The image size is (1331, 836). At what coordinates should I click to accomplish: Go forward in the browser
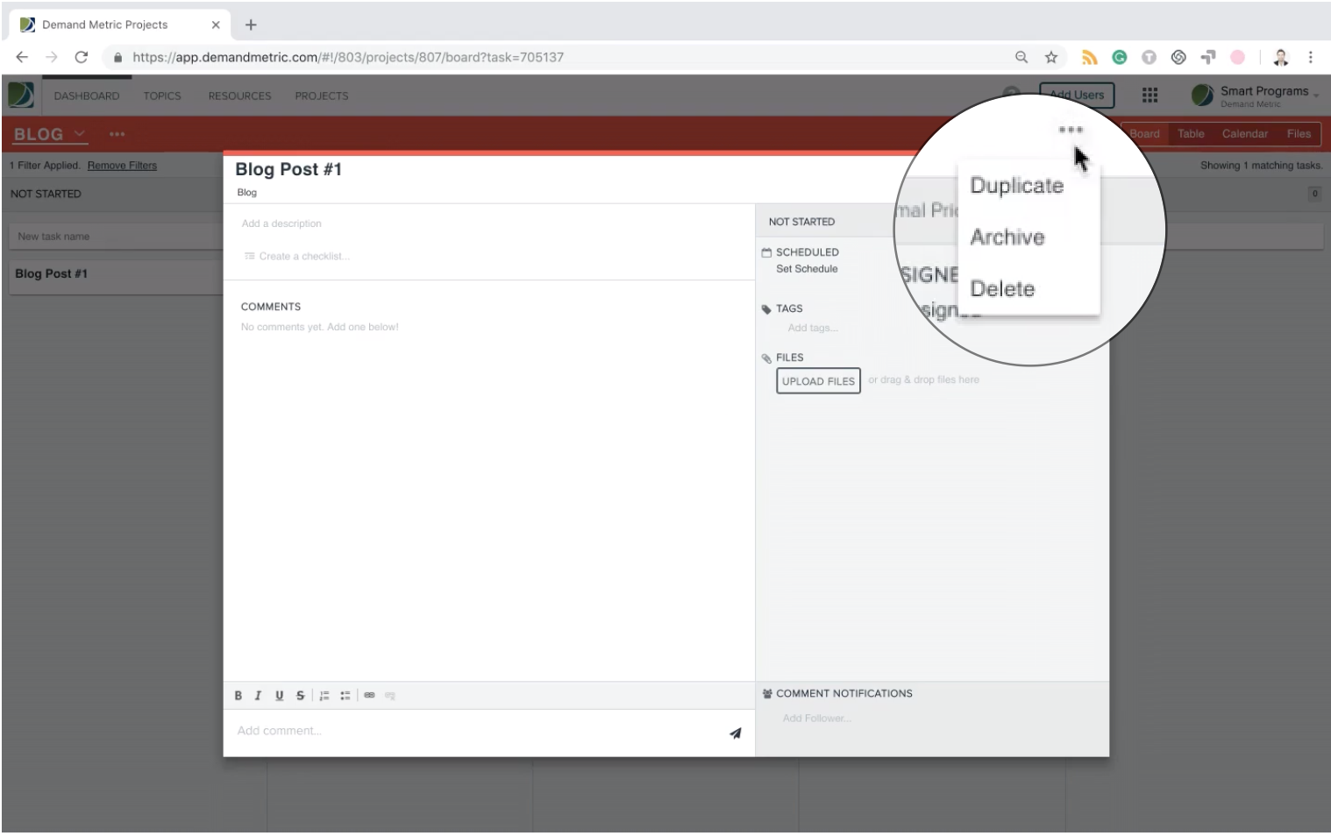coord(52,57)
